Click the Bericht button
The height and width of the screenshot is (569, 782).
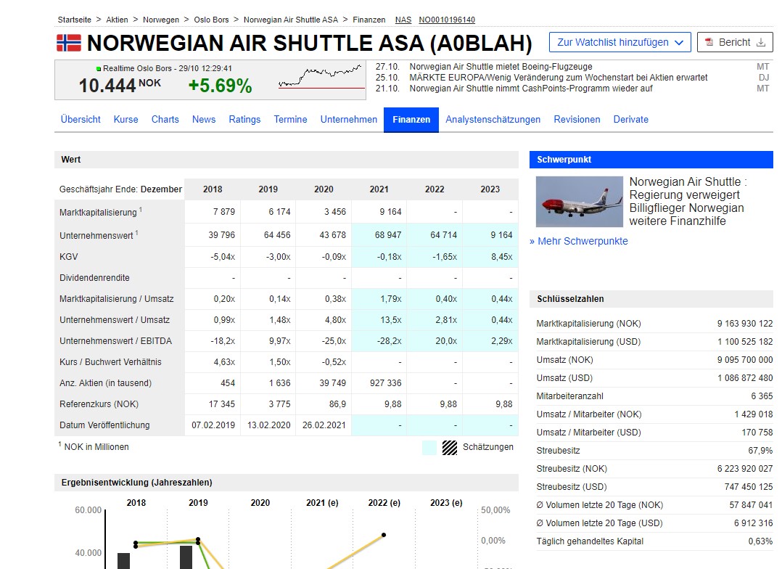pos(735,42)
